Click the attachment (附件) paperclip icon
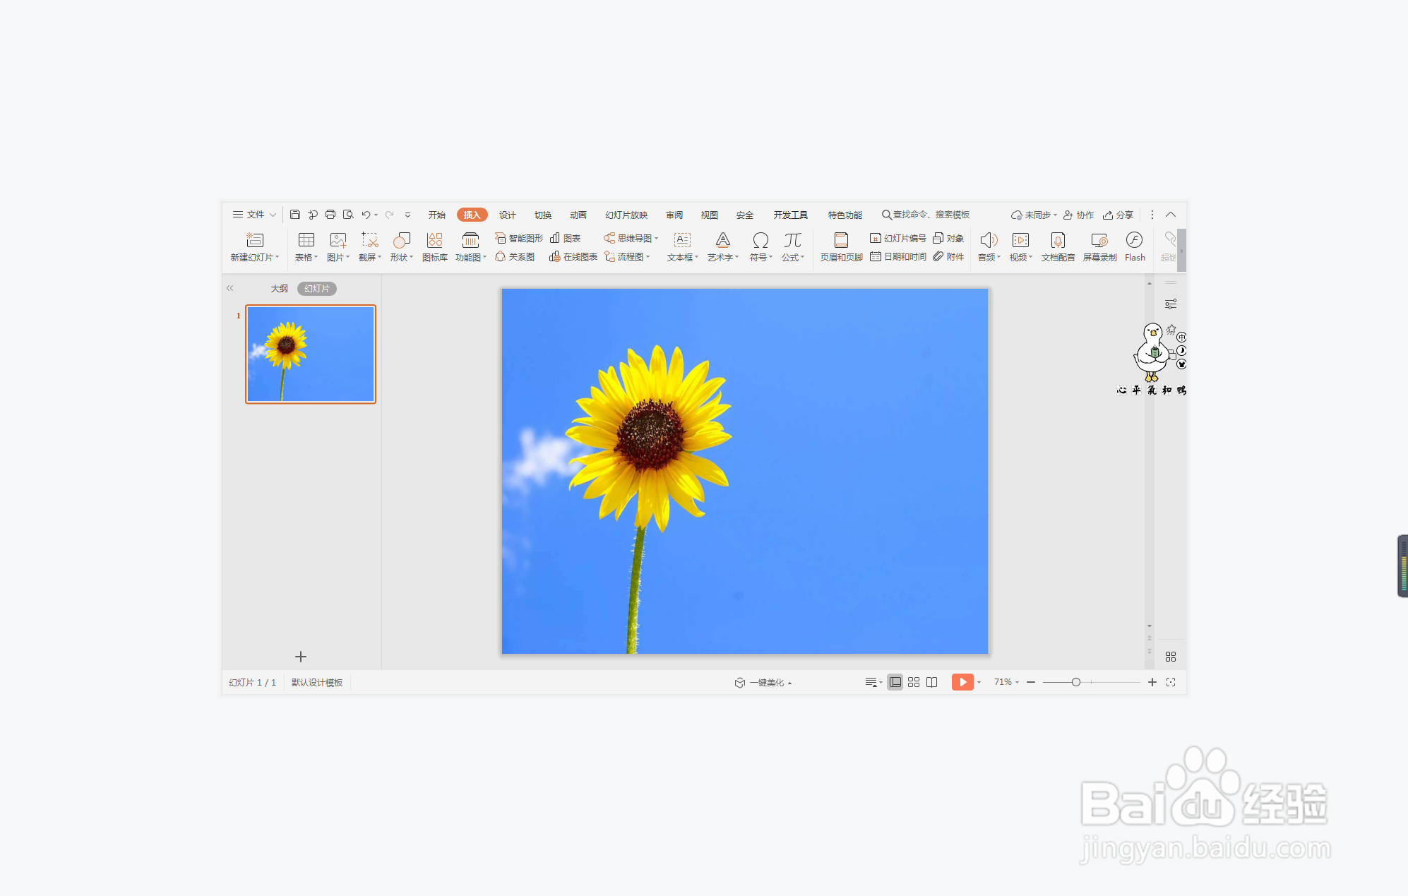Screen dimensions: 1408x896 coord(938,256)
